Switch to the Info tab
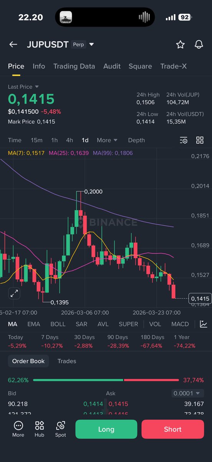 [x=39, y=66]
